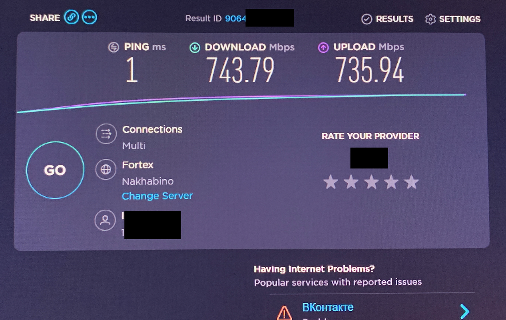Click the ping icon
This screenshot has width=506, height=320.
pyautogui.click(x=114, y=47)
